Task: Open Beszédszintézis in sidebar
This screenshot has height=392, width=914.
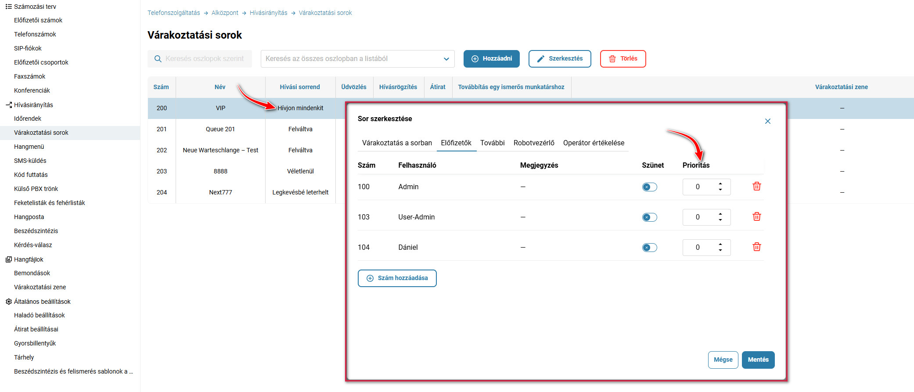Action: click(x=36, y=231)
